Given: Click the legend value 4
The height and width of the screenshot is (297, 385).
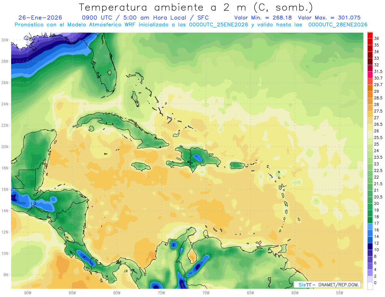Looking at the screenshot, I should coord(375,269).
